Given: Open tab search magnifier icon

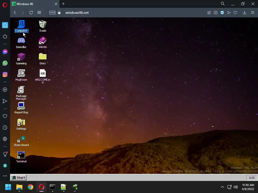Looking at the screenshot, I should pos(223,4).
